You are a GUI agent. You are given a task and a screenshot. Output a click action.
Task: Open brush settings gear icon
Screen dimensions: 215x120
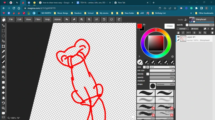pyautogui.click(x=172, y=56)
